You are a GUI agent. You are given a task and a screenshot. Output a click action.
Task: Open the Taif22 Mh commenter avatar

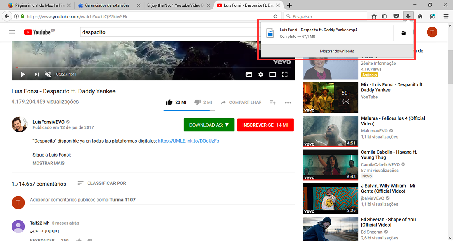[x=18, y=226]
